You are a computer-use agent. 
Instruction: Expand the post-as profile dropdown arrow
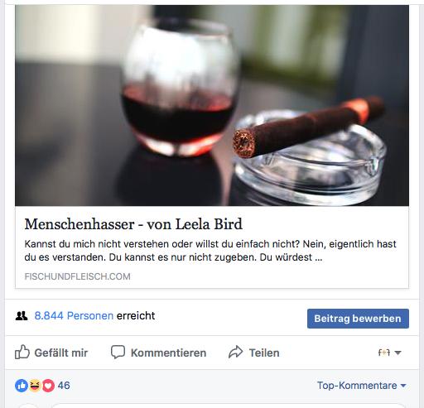(397, 353)
